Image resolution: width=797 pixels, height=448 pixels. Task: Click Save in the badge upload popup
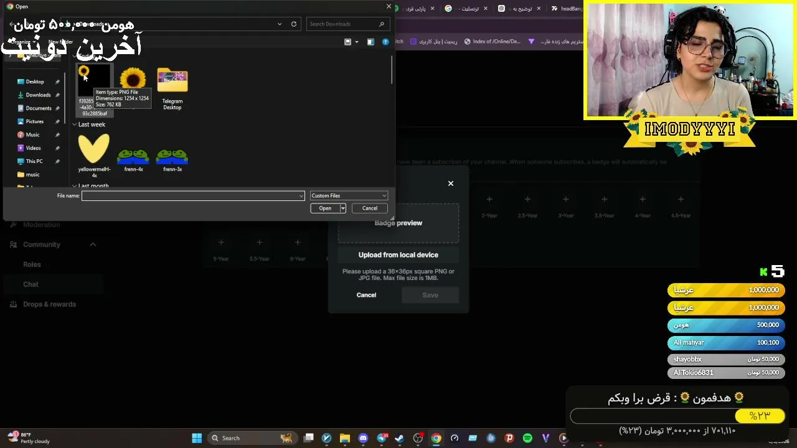tap(430, 295)
